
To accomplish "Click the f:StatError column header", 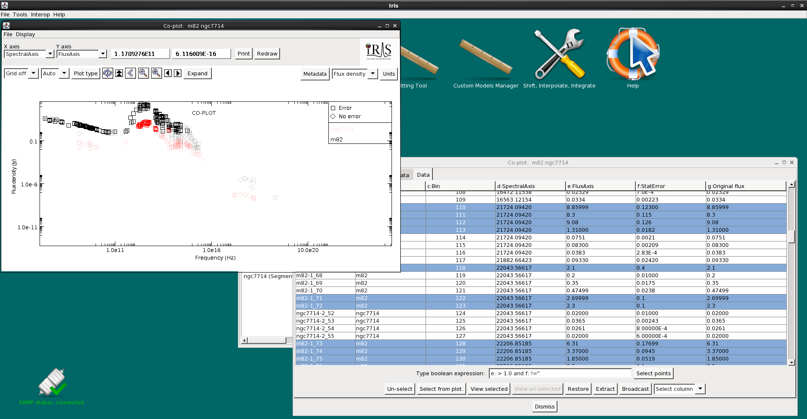I will pyautogui.click(x=670, y=186).
